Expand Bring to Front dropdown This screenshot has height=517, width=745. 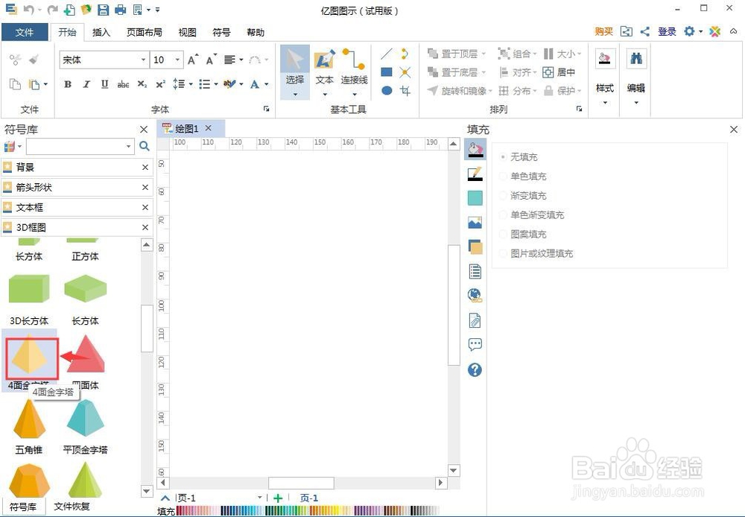coord(484,54)
